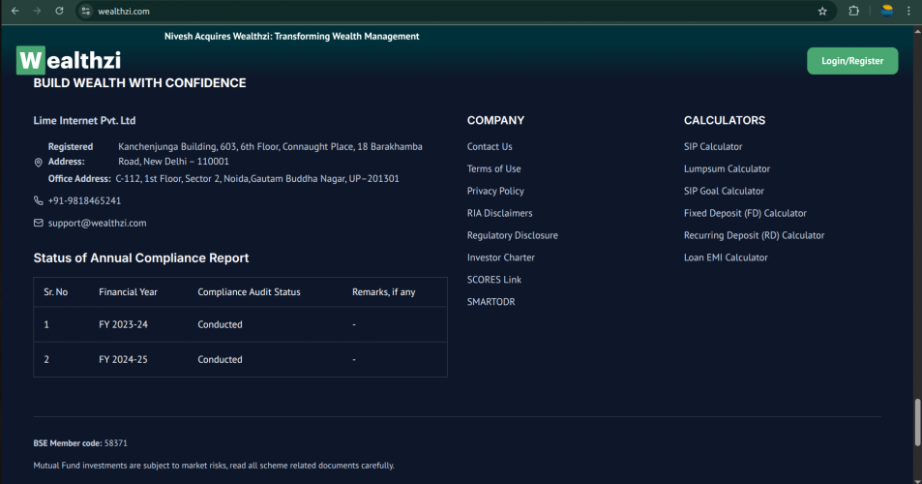922x484 pixels.
Task: Click the browser back arrow
Action: pyautogui.click(x=15, y=12)
